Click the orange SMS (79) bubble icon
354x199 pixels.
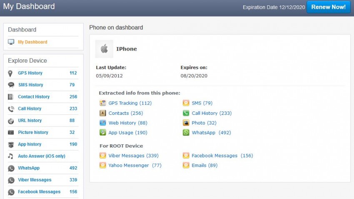(x=186, y=103)
